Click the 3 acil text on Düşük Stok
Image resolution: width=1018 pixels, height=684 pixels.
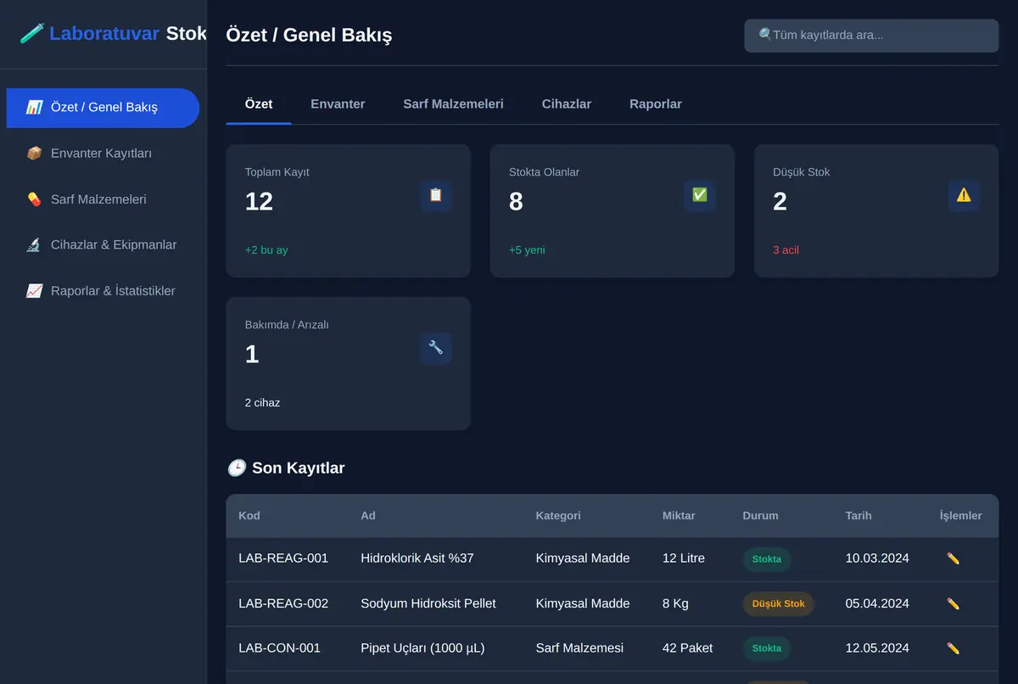786,250
